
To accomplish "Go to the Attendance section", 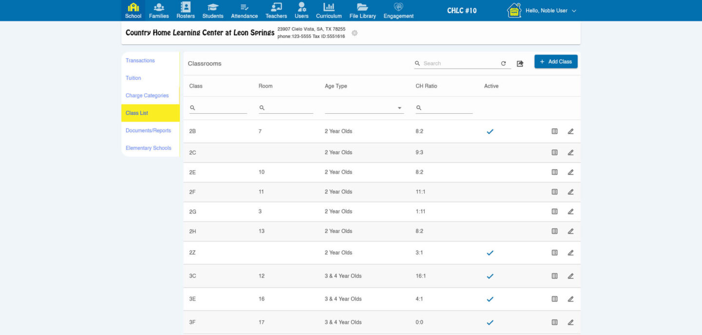I will tap(244, 7).
